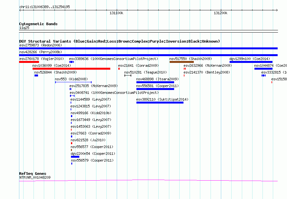This screenshot has width=287, height=199.
Task: Open the NTM|NM_001048209 gene label
Action: click(x=35, y=177)
